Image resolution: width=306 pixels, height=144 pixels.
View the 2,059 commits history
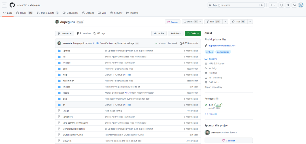[x=189, y=43]
